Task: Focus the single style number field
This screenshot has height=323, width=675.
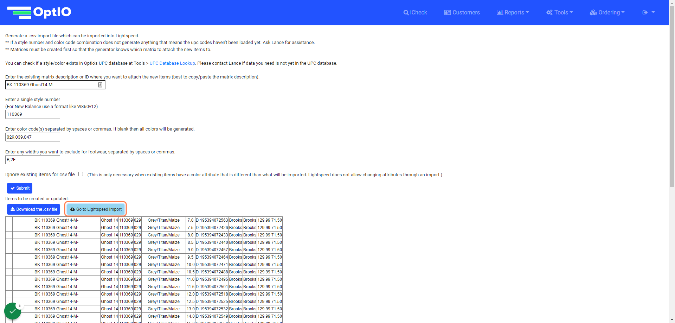Action: click(x=33, y=114)
